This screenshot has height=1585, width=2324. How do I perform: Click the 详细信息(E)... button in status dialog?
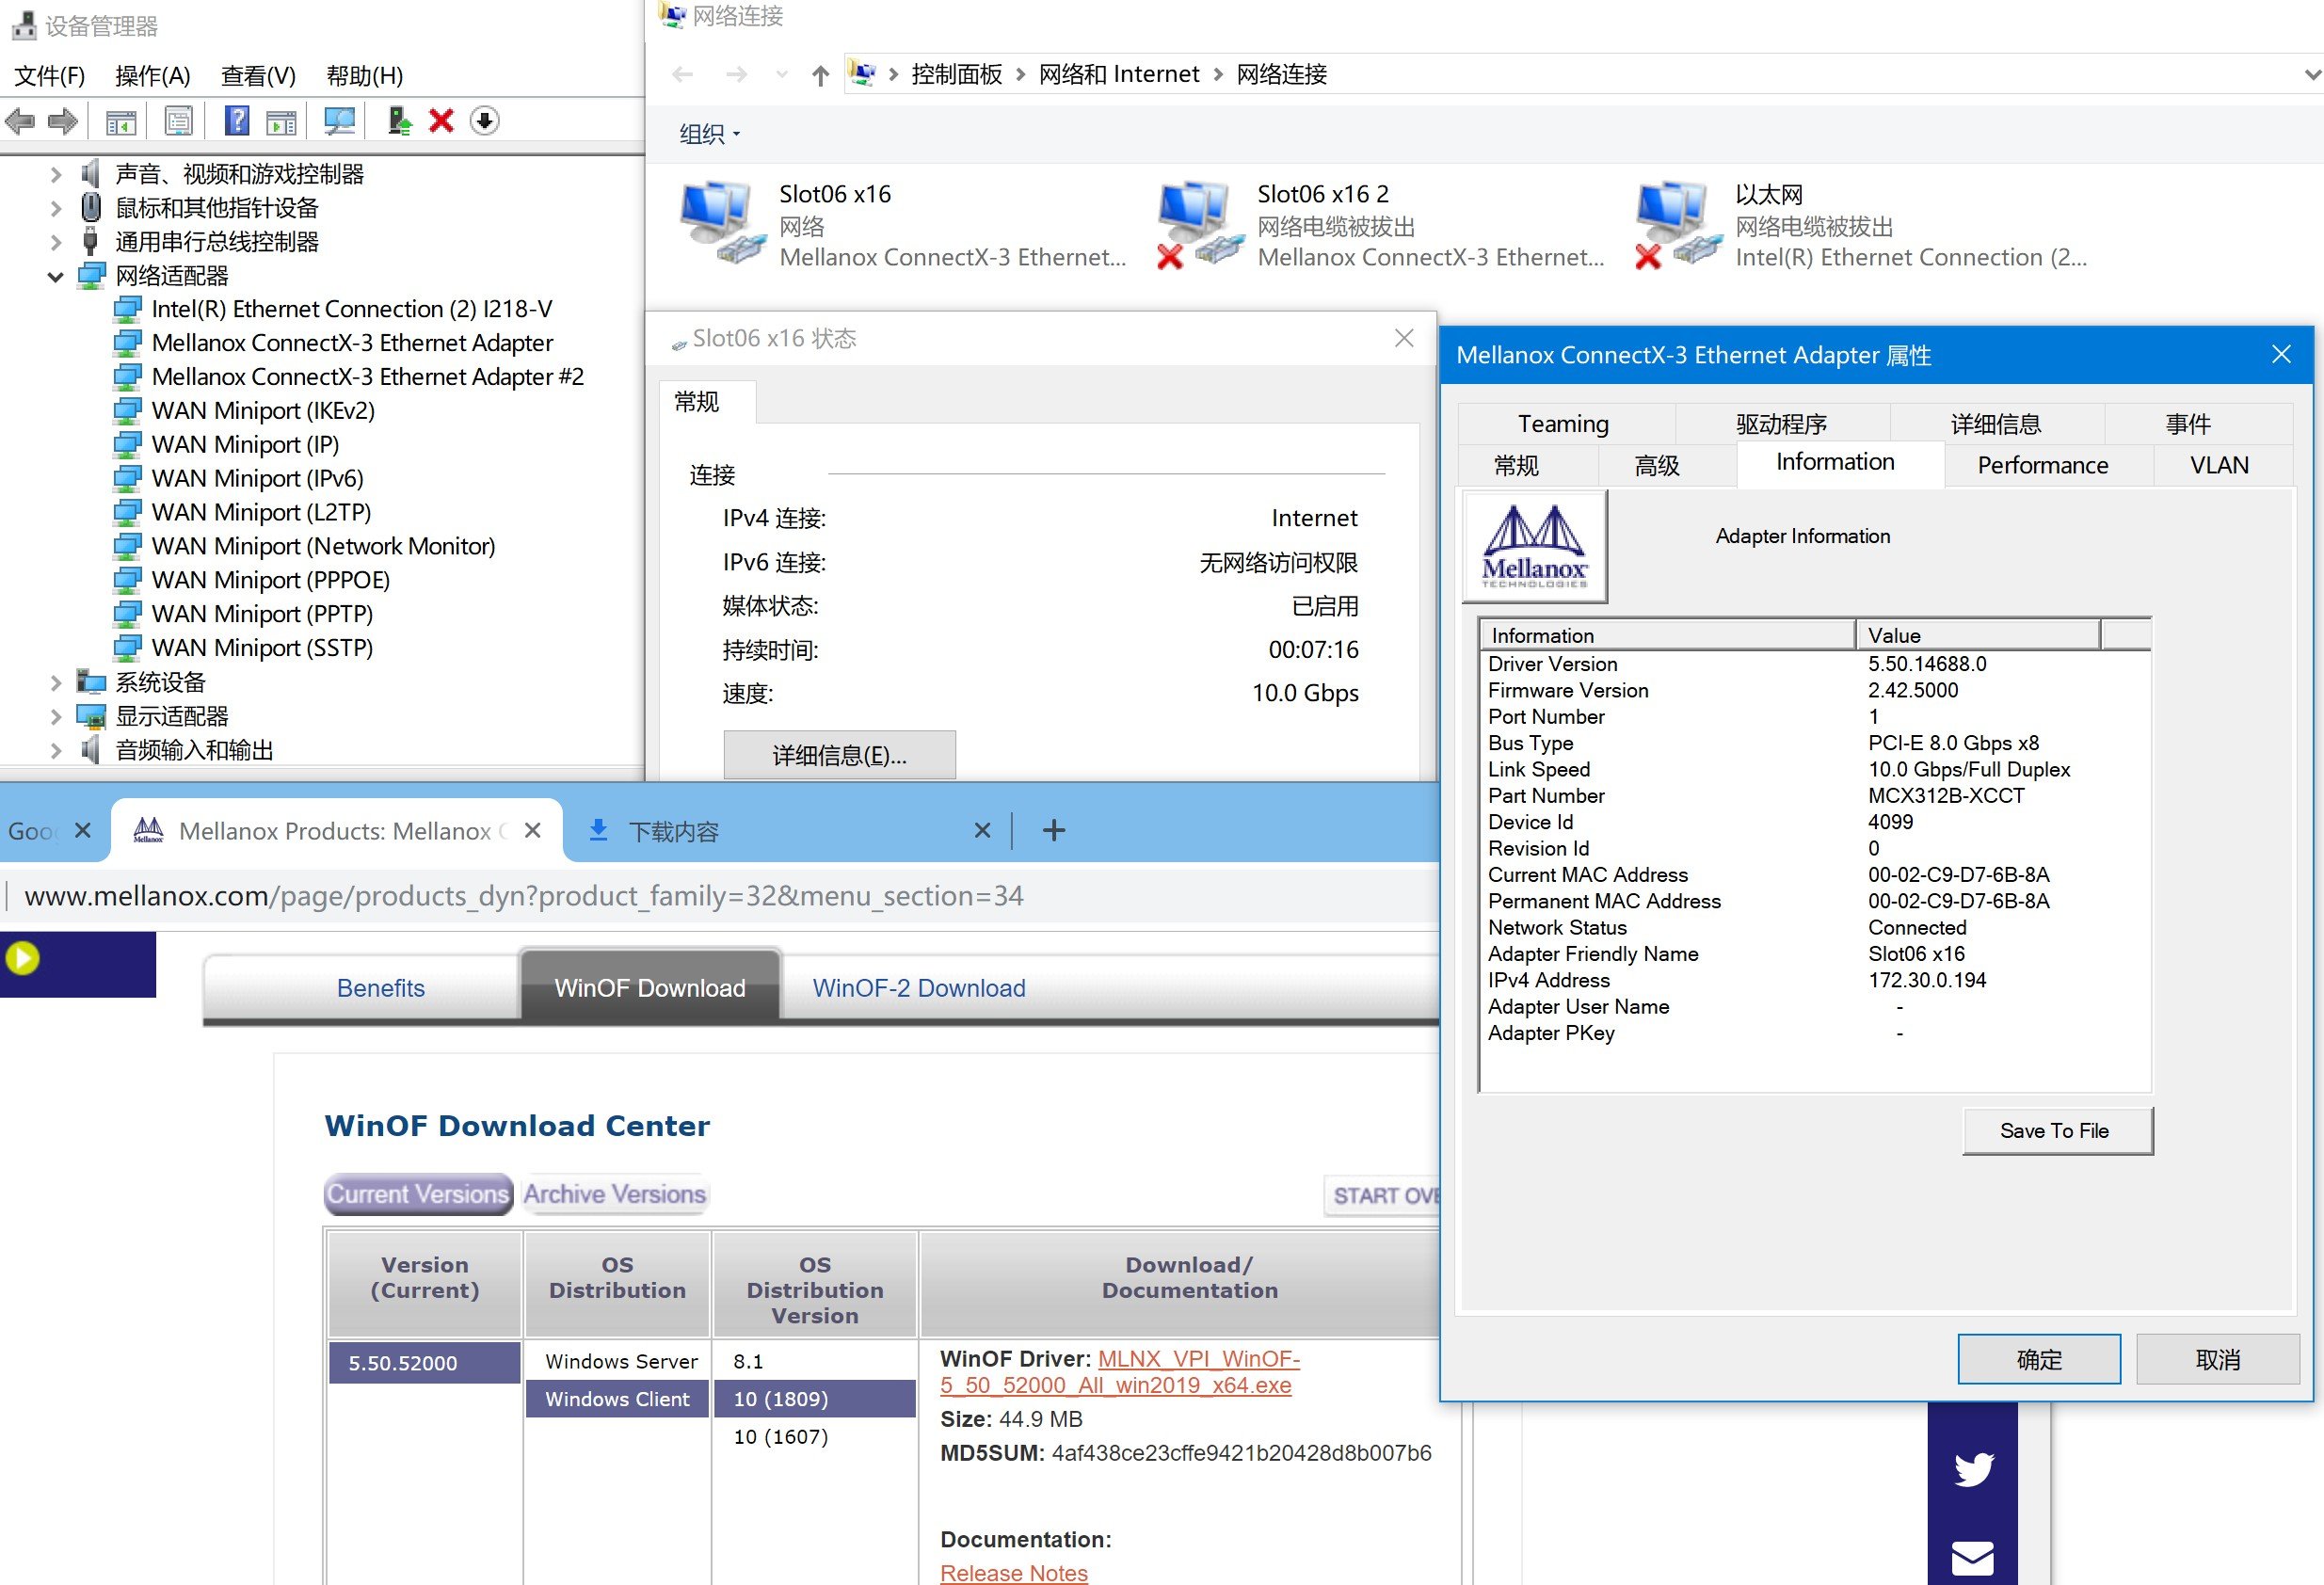click(839, 755)
